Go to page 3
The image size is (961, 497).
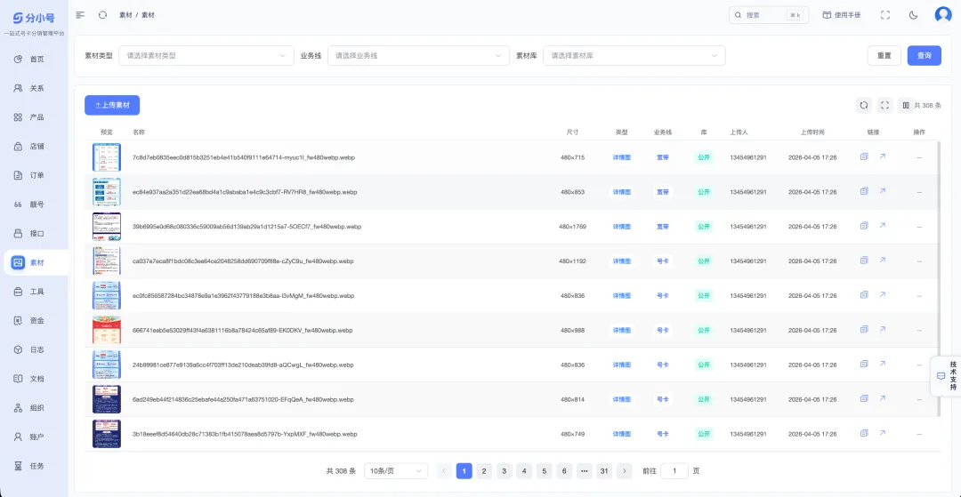(x=504, y=470)
